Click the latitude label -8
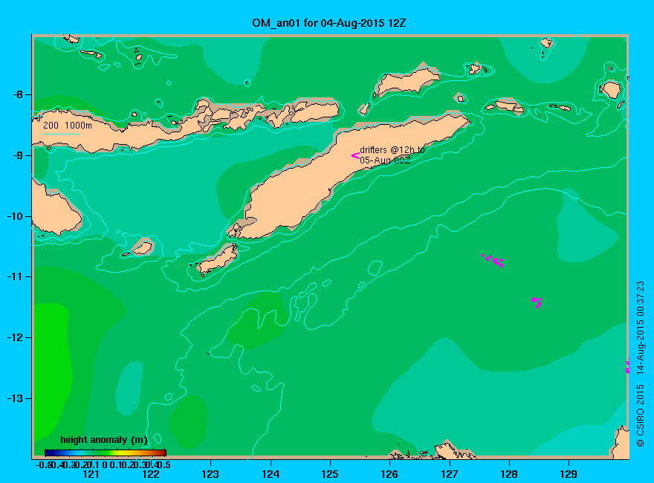Viewport: 654px width, 483px height. (x=17, y=94)
